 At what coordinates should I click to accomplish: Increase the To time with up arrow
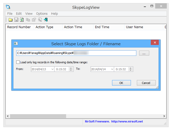[x=130, y=68]
